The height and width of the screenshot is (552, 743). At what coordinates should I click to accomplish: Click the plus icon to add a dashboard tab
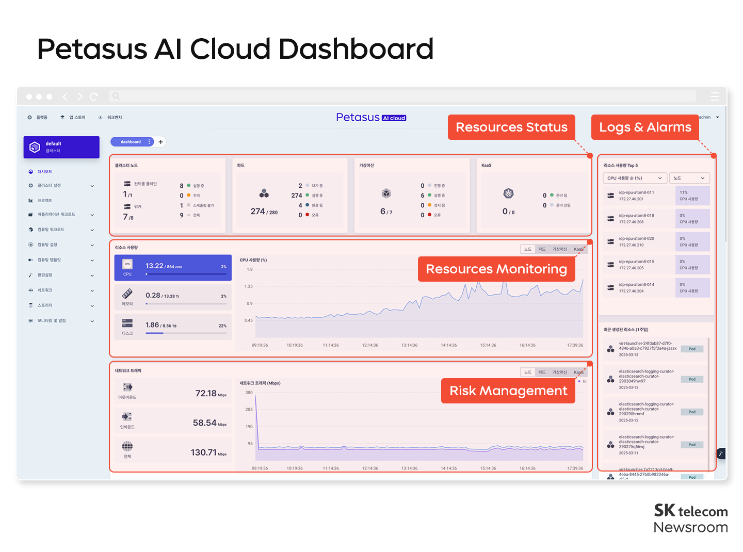pos(160,142)
